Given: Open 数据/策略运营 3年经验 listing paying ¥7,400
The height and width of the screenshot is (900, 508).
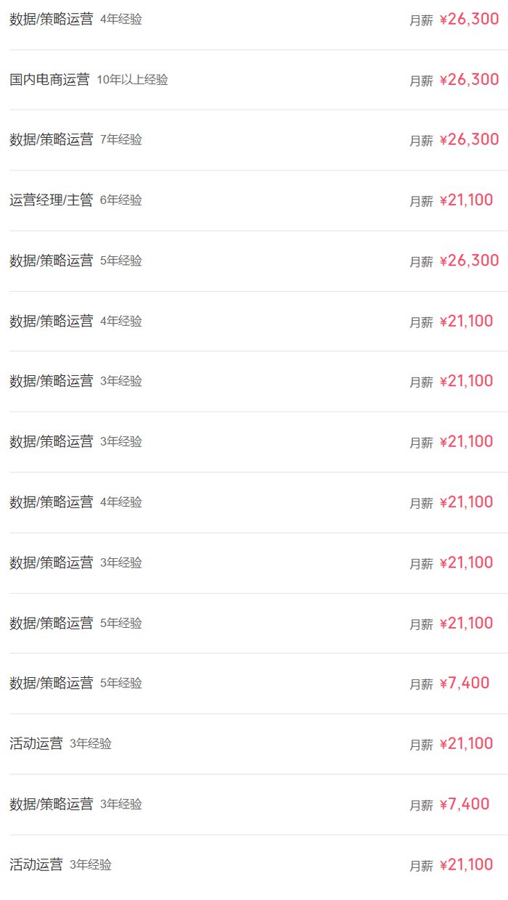Looking at the screenshot, I should (51, 804).
